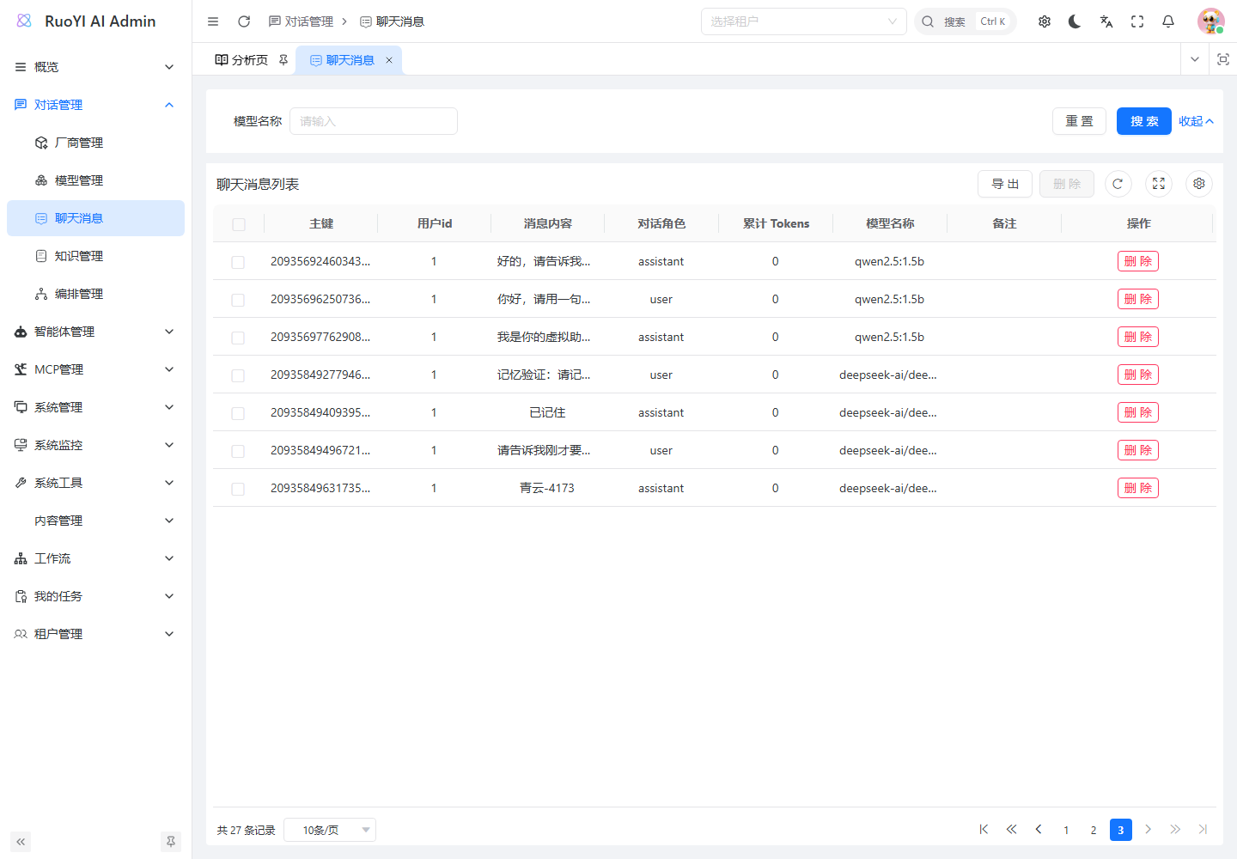The width and height of the screenshot is (1237, 859).
Task: Open table column settings gear
Action: coord(1199,184)
